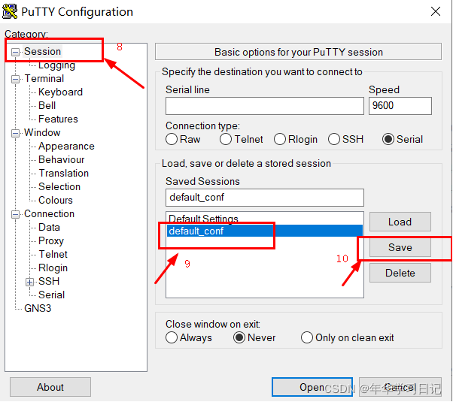
Task: Expand the SSH tree node
Action: tap(29, 282)
